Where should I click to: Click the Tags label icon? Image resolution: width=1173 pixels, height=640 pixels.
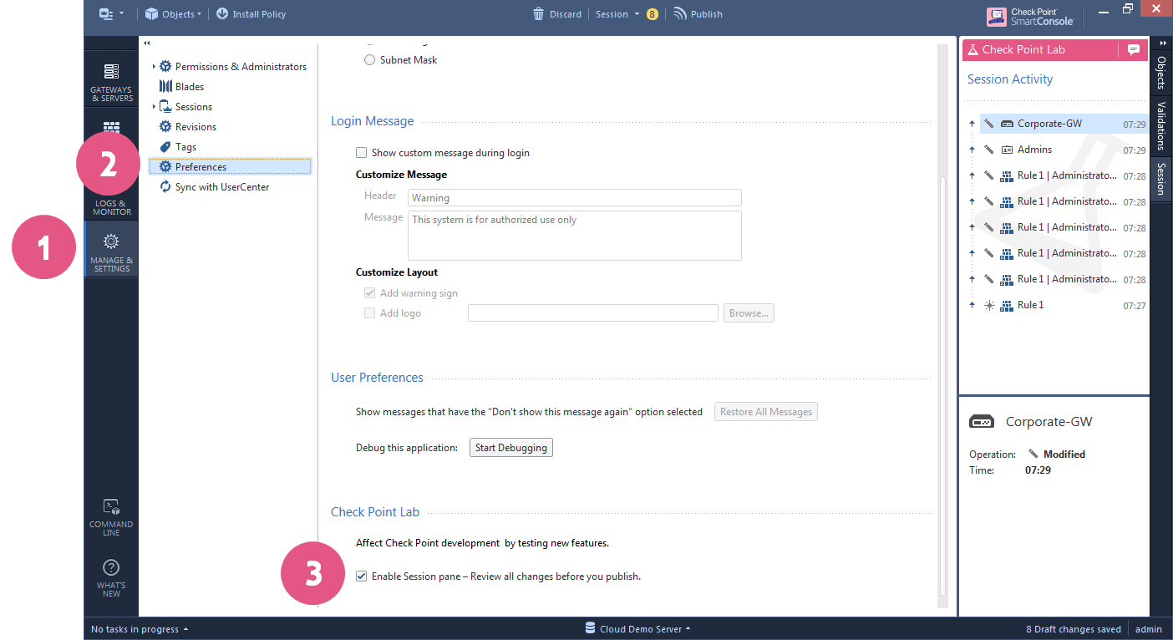point(165,147)
